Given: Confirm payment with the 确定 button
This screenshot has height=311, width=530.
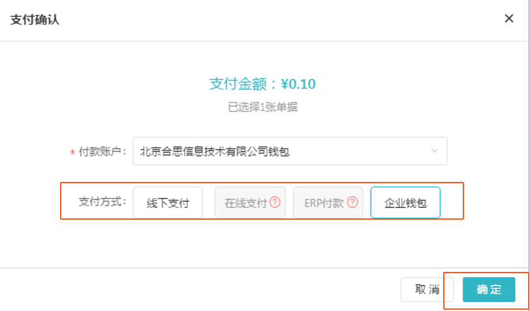Looking at the screenshot, I should (x=489, y=289).
